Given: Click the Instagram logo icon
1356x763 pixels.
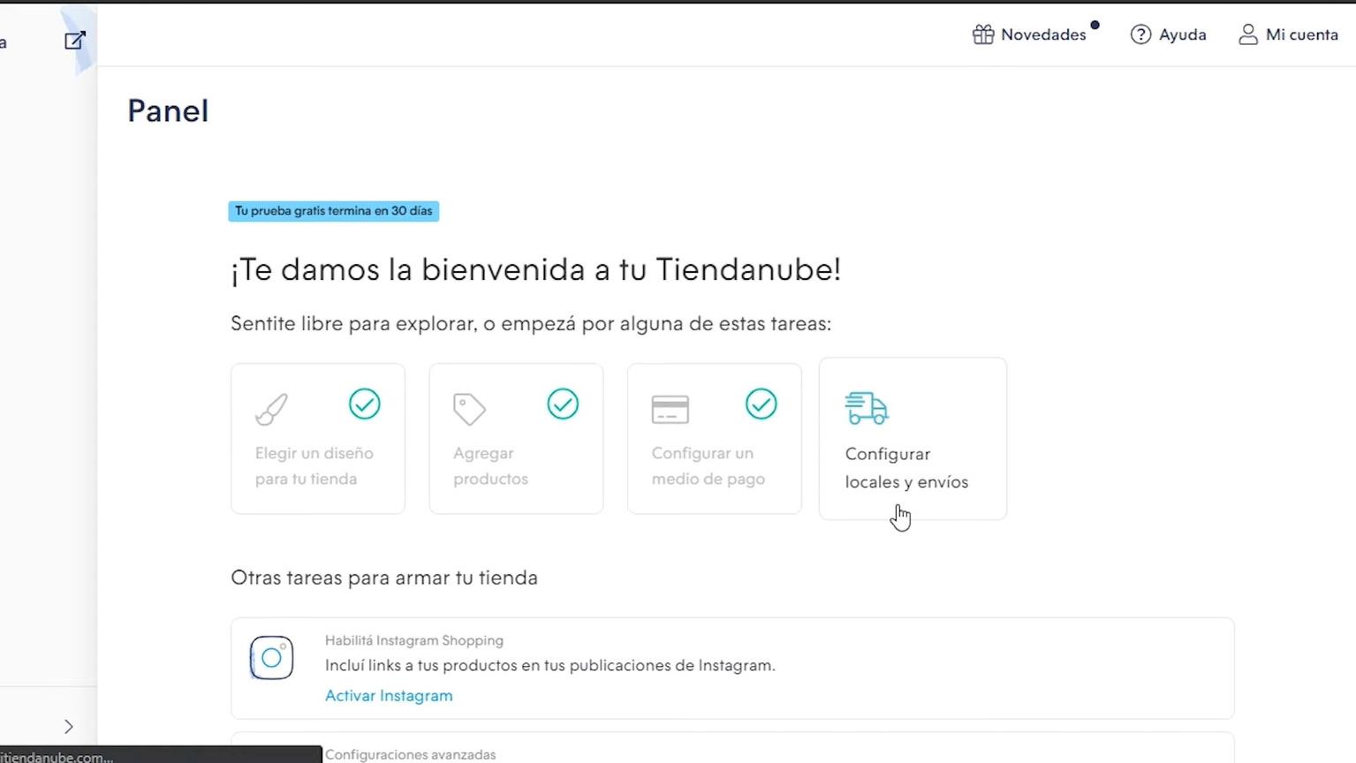Looking at the screenshot, I should click(271, 658).
